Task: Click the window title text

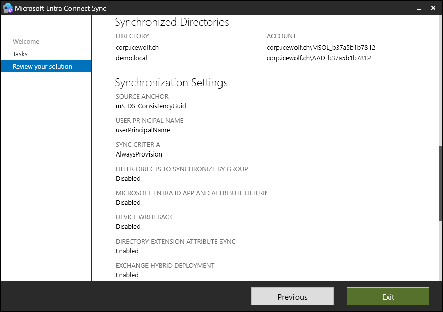Action: [60, 8]
